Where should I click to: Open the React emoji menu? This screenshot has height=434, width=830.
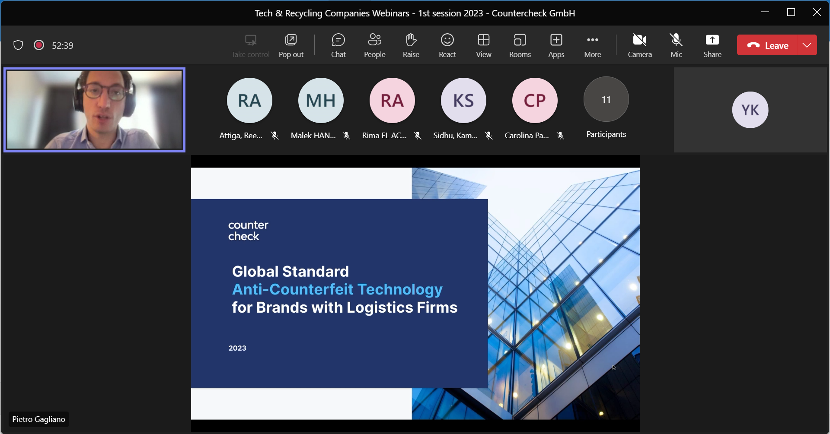447,45
